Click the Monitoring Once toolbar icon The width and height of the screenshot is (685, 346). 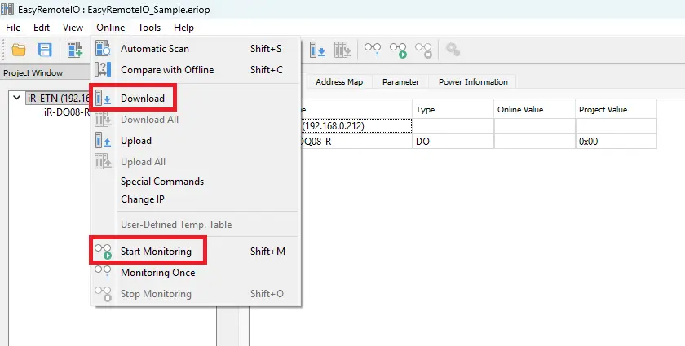click(373, 50)
